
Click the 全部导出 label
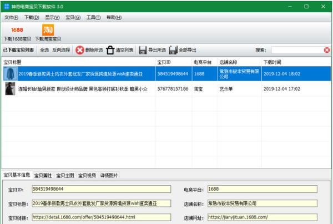coord(188,50)
